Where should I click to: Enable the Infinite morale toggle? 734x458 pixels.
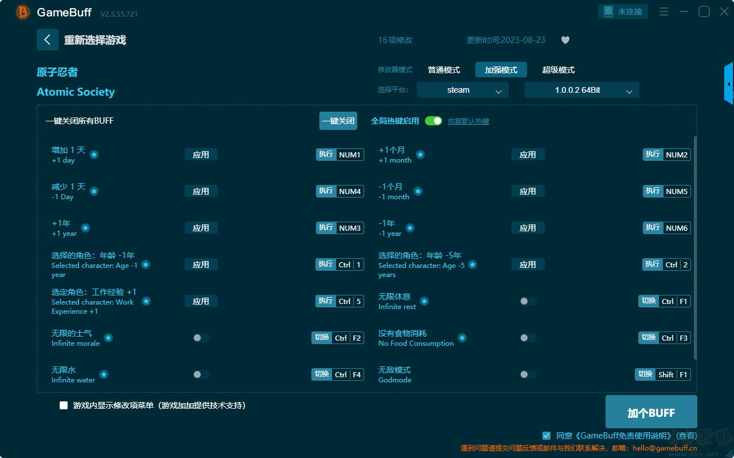tap(201, 338)
